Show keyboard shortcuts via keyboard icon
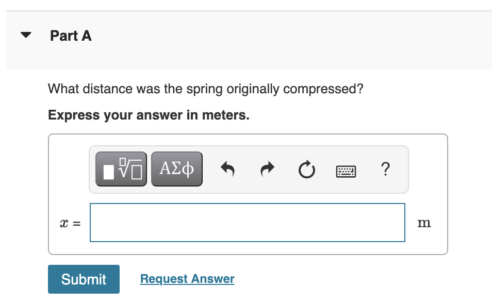Viewport: 492px width, 305px height. pos(346,172)
